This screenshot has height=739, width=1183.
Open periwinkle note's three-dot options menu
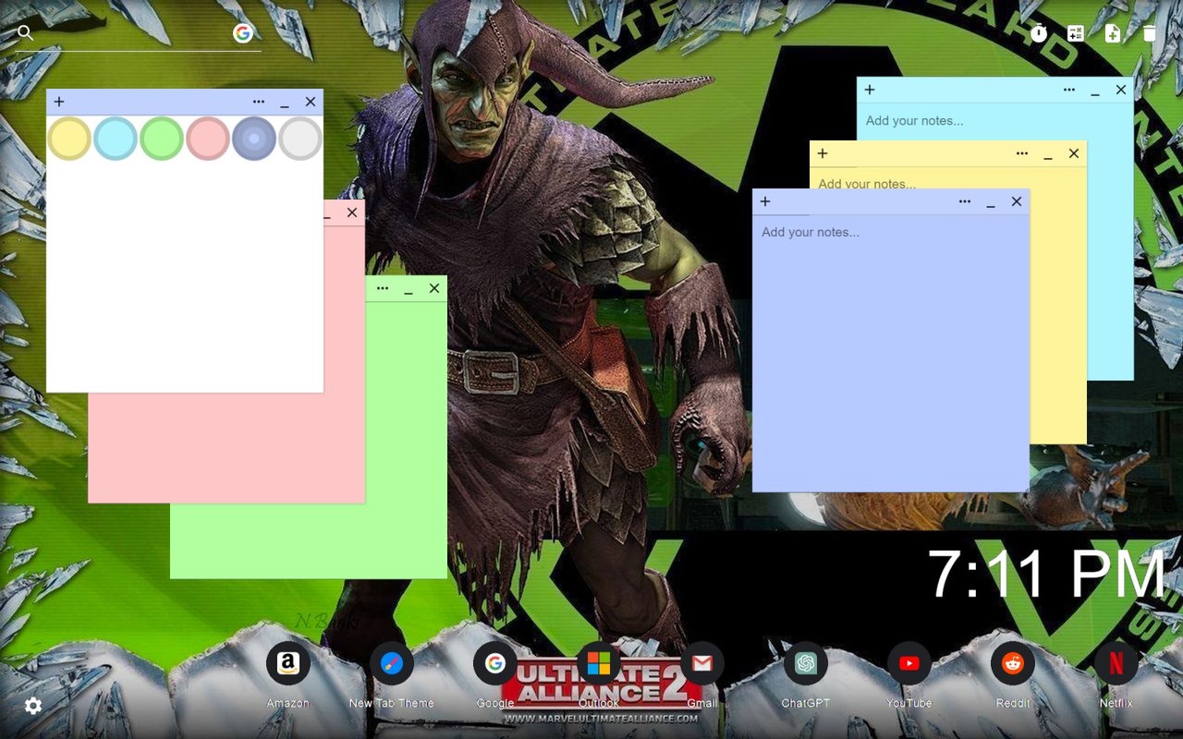965,201
